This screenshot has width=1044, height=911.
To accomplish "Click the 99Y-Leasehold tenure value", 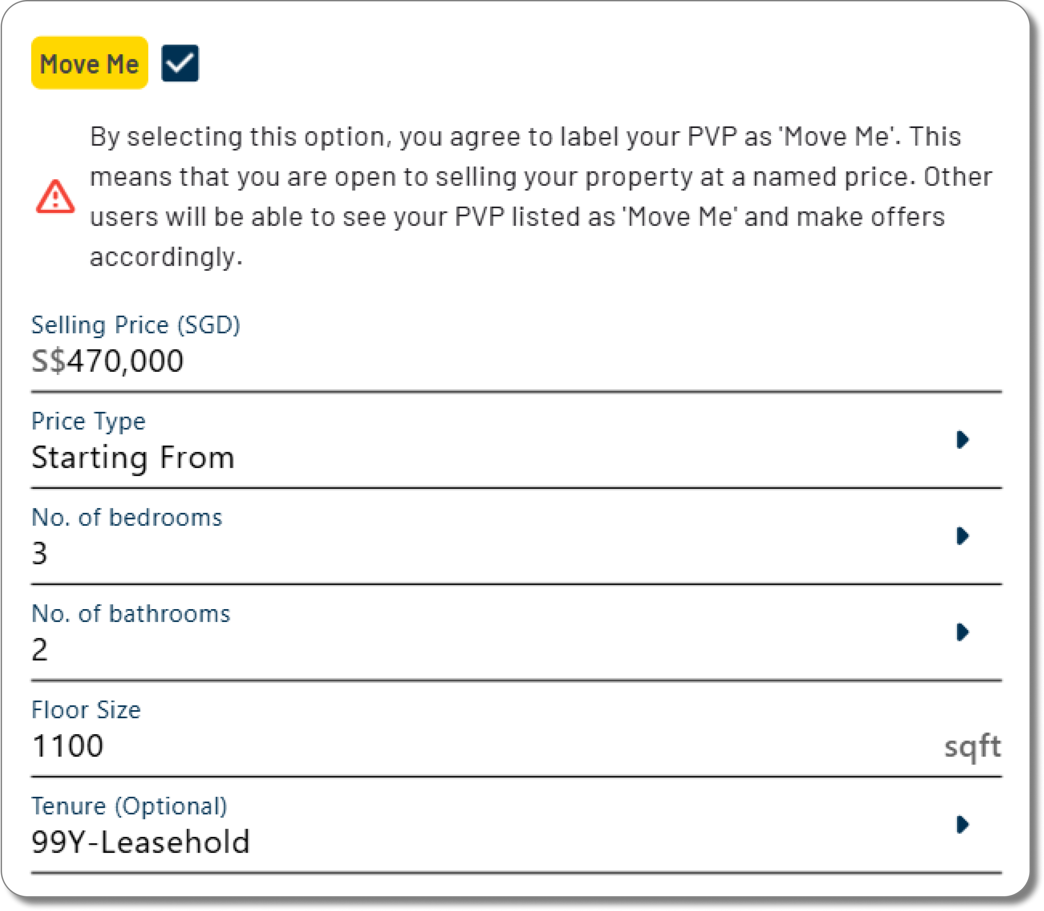I will click(x=140, y=842).
